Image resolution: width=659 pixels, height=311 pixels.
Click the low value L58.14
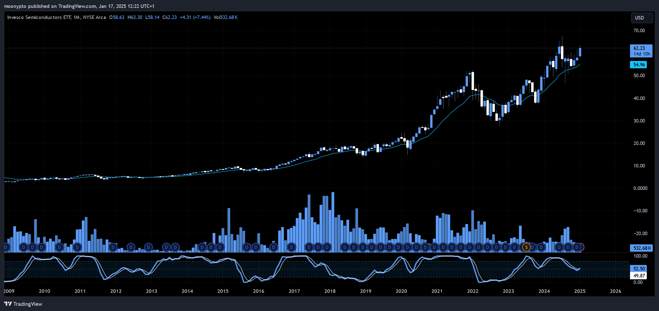152,17
